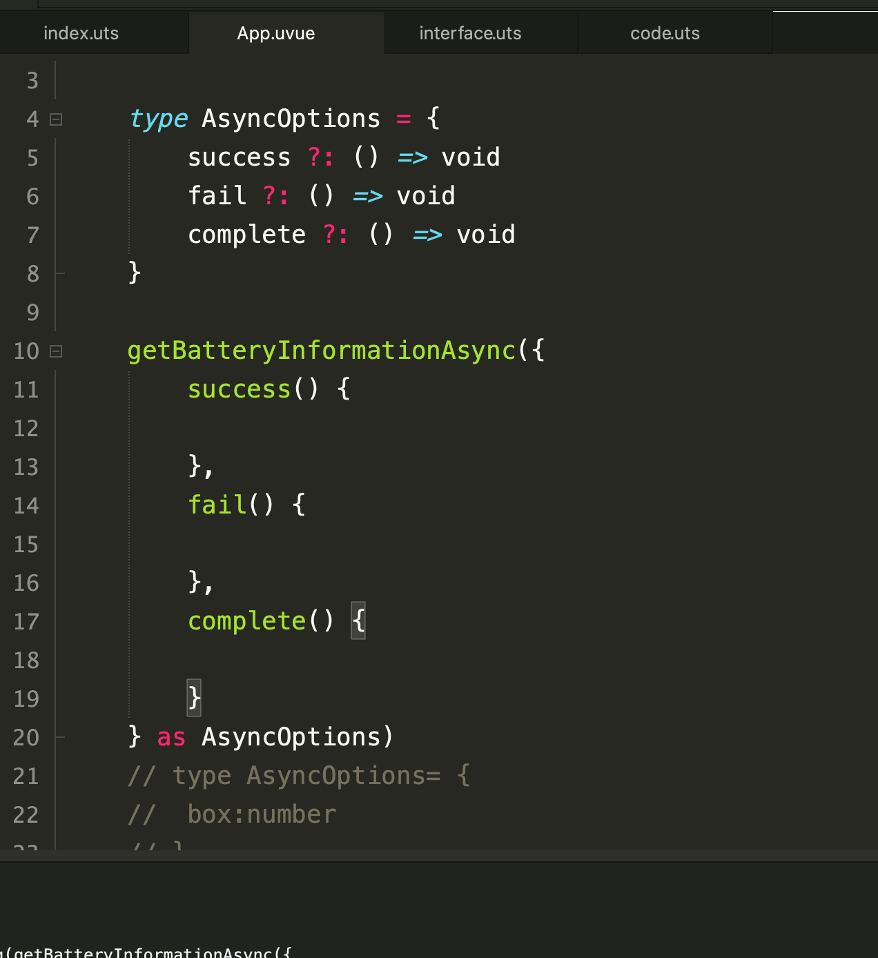The width and height of the screenshot is (878, 958).
Task: Click the highlighted closing brace on line 19
Action: click(194, 698)
